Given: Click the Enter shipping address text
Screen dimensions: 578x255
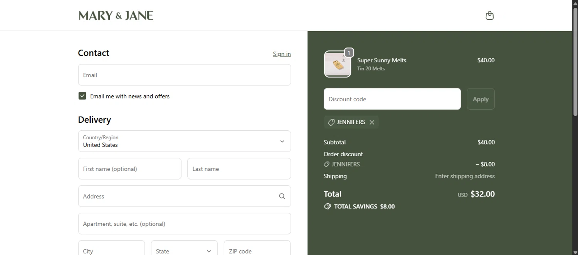Looking at the screenshot, I should (x=465, y=176).
